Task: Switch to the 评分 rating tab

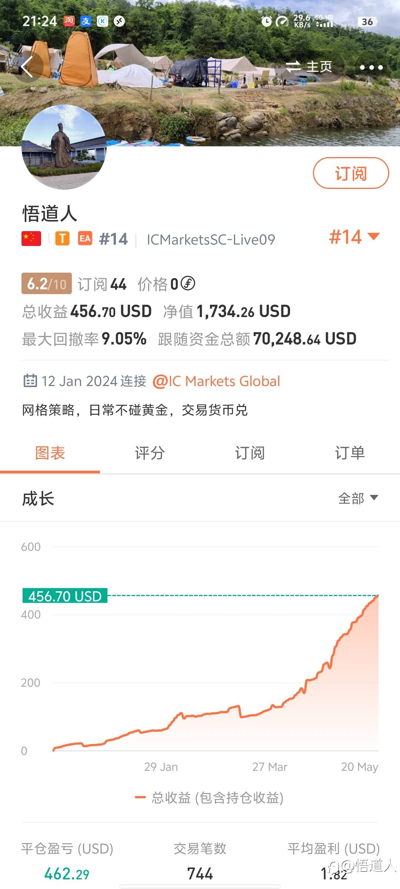Action: pos(150,453)
